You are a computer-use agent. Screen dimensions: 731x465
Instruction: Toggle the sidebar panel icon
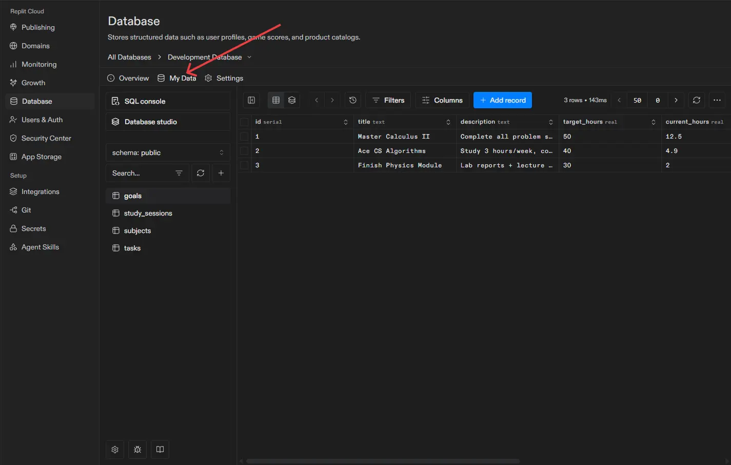251,100
